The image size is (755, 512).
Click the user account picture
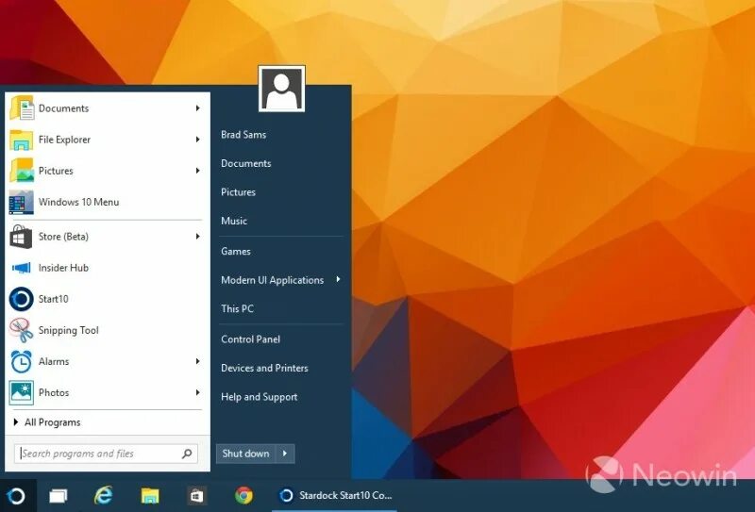(281, 89)
